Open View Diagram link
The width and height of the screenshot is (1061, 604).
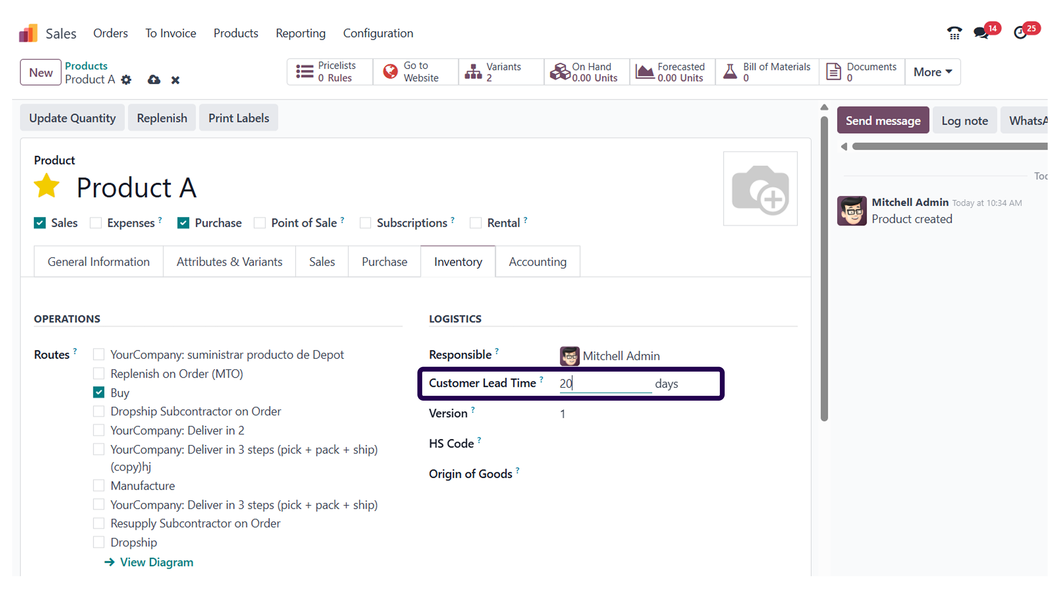(156, 562)
